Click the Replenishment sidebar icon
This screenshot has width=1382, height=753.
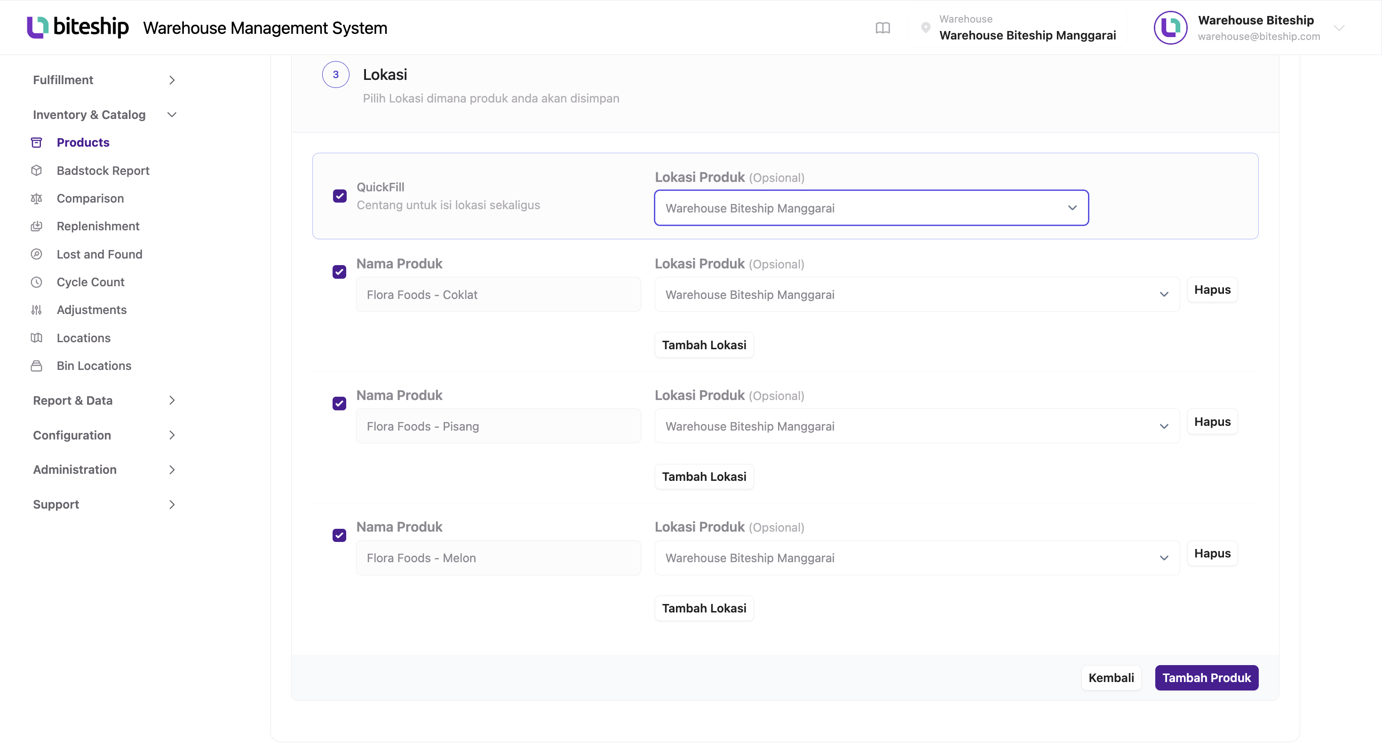pos(37,226)
